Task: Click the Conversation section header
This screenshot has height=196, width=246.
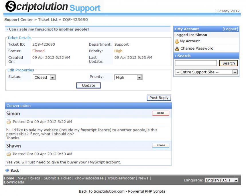Action: tap(88, 106)
